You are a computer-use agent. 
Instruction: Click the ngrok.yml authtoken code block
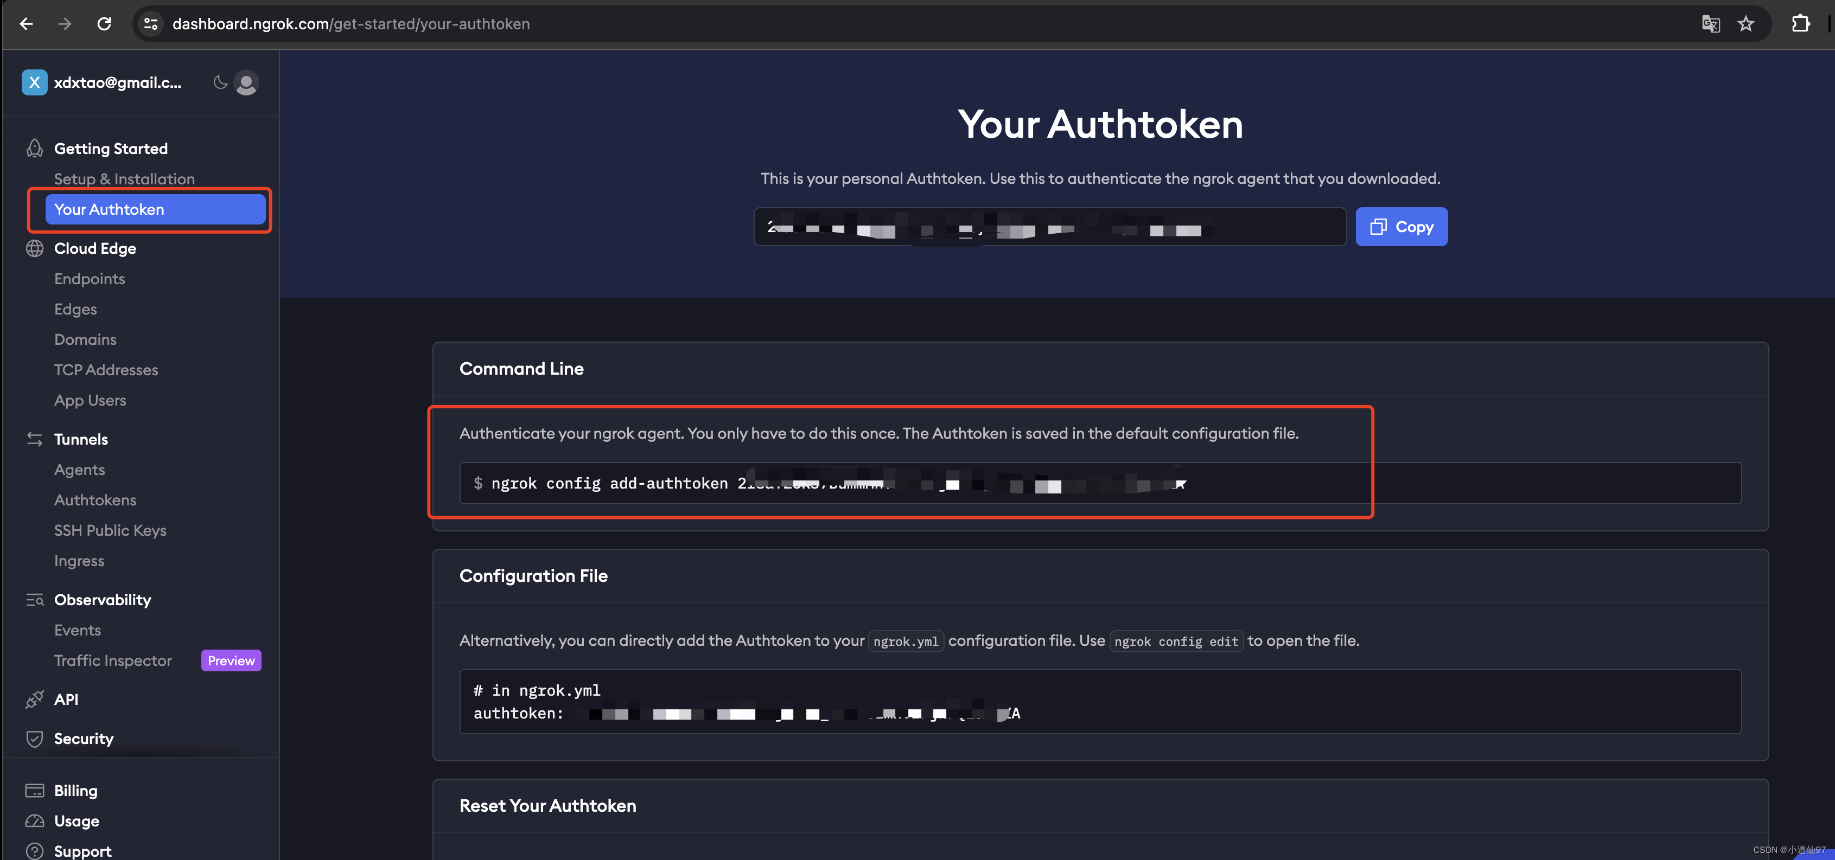pos(1100,701)
